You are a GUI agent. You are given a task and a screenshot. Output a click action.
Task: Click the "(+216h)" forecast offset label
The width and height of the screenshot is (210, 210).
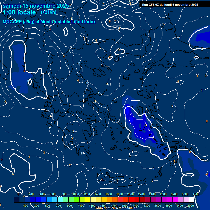tap(48, 12)
